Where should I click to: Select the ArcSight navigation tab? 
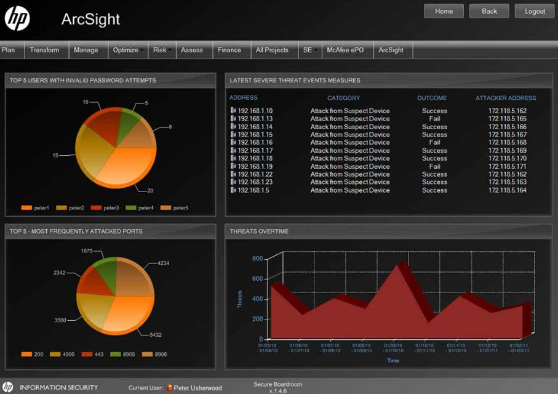tap(393, 50)
